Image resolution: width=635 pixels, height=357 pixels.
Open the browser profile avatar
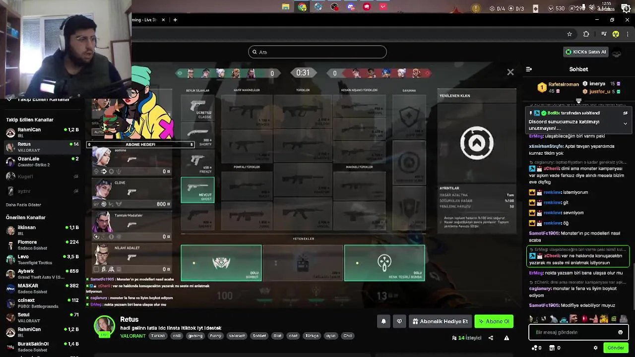(x=616, y=34)
